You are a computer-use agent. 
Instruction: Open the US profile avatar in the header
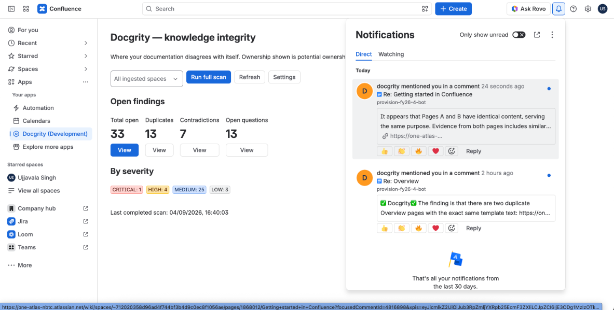(x=603, y=9)
